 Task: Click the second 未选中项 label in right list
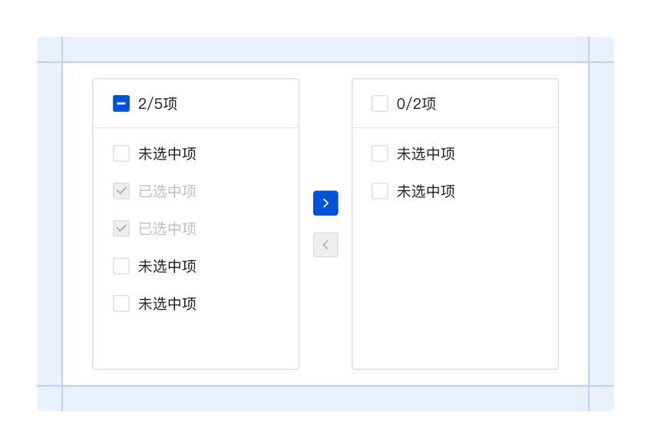[x=425, y=191]
